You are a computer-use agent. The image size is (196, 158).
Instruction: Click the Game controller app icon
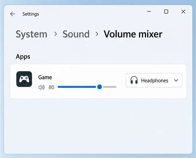(24, 79)
